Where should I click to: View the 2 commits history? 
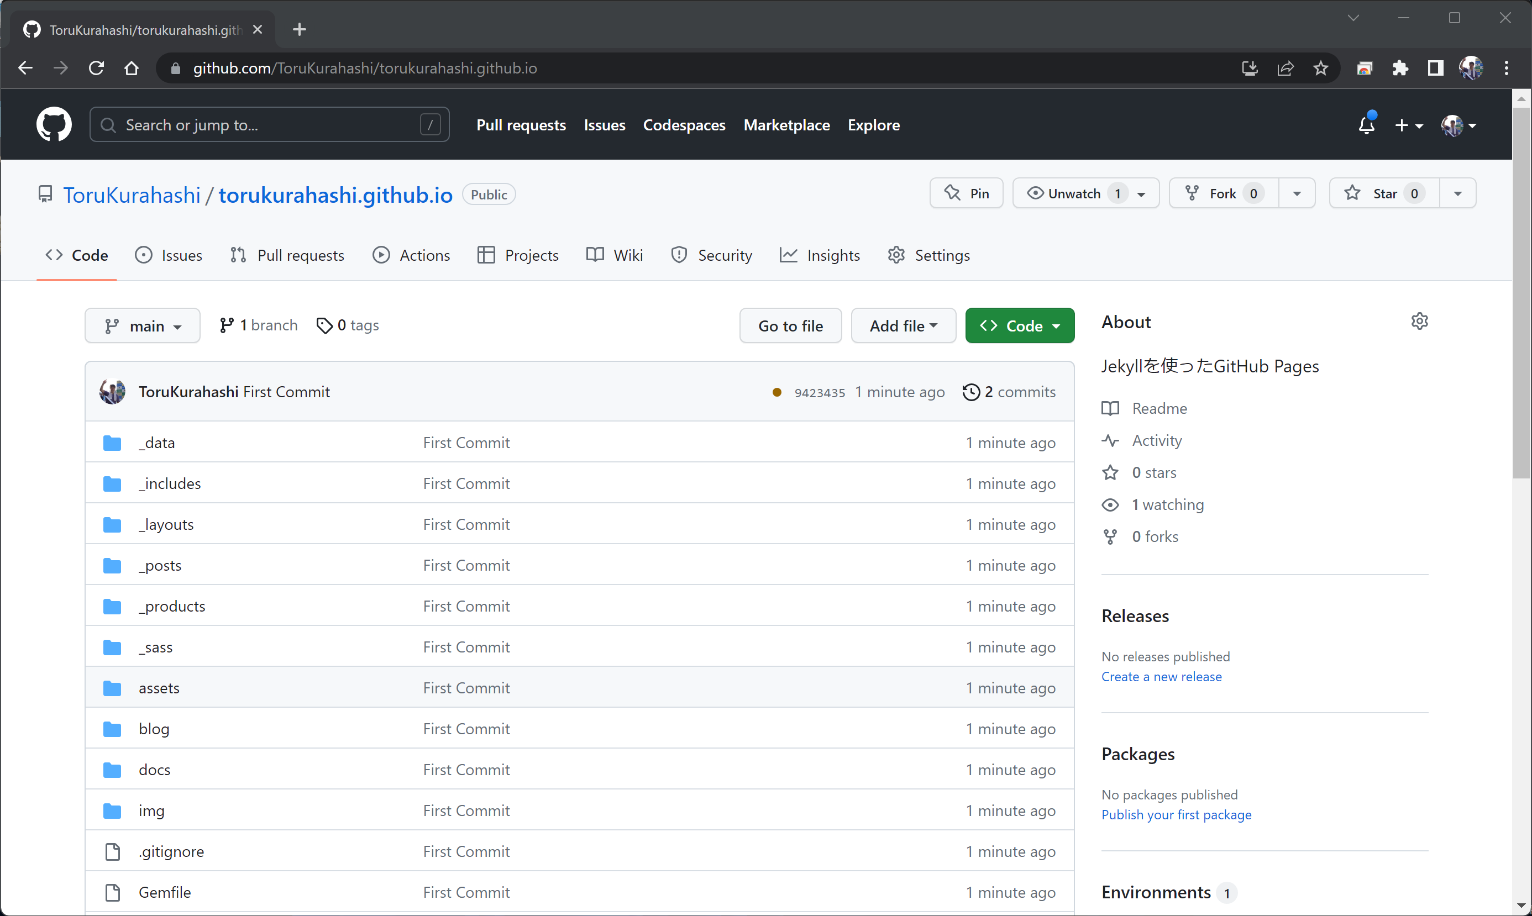[1009, 392]
